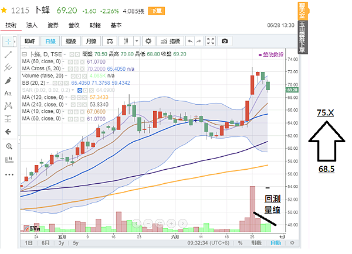Screen dimensions: 352x254
Task: Toggle the % percent scale option
Action: pos(241,243)
